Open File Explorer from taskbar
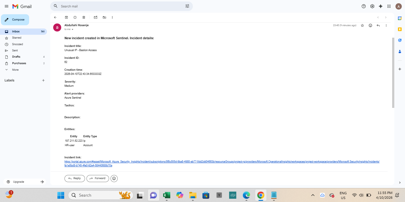Screen dimensions: 405x202 point(193,195)
